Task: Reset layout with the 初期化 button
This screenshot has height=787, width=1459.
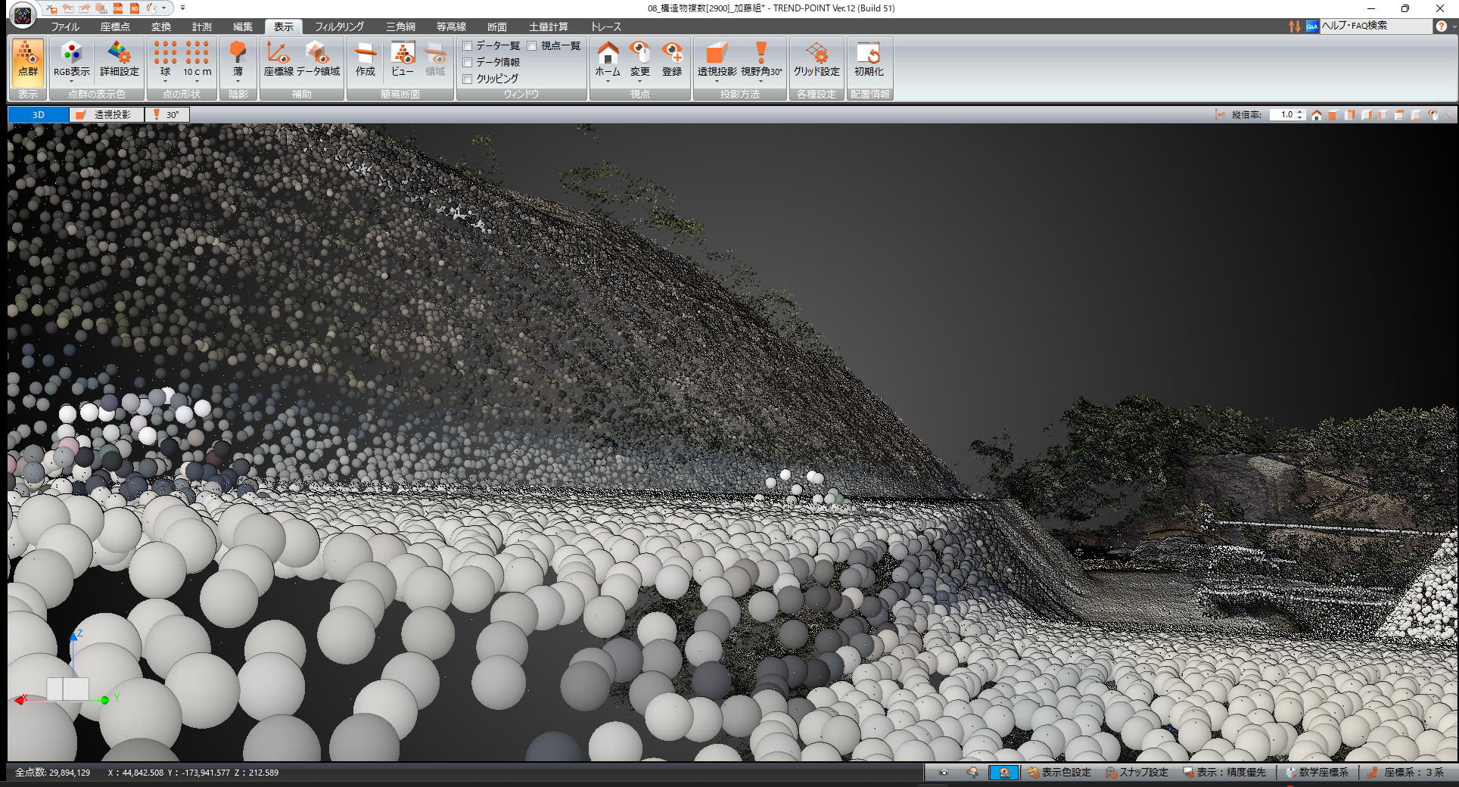Action: tap(869, 61)
